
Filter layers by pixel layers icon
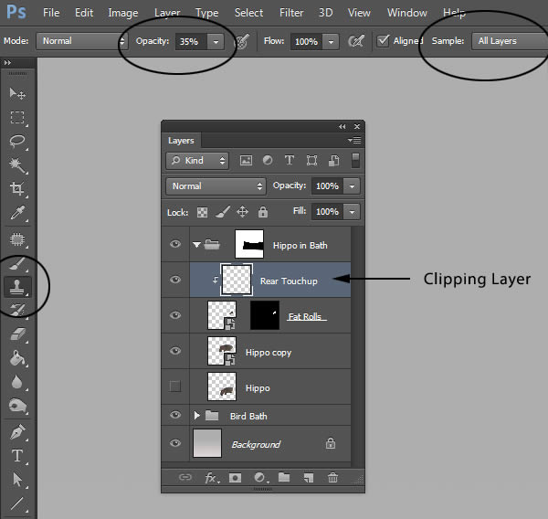246,161
